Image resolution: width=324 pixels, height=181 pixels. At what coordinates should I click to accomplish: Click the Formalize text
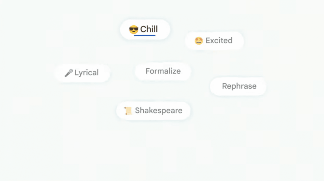[163, 71]
